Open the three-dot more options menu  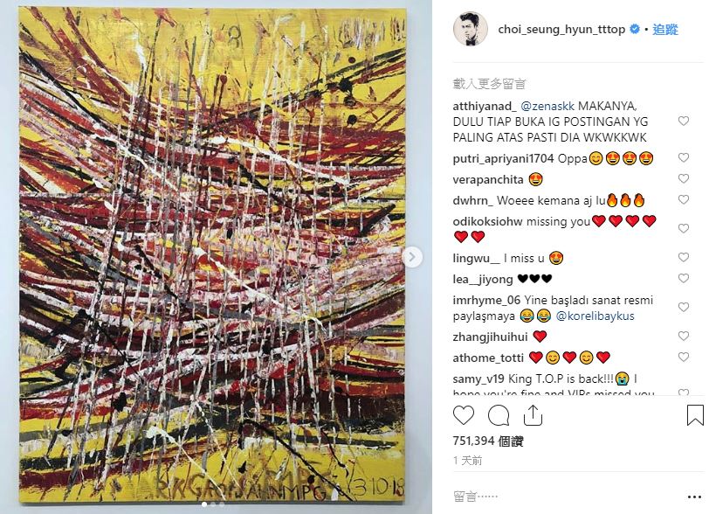694,497
